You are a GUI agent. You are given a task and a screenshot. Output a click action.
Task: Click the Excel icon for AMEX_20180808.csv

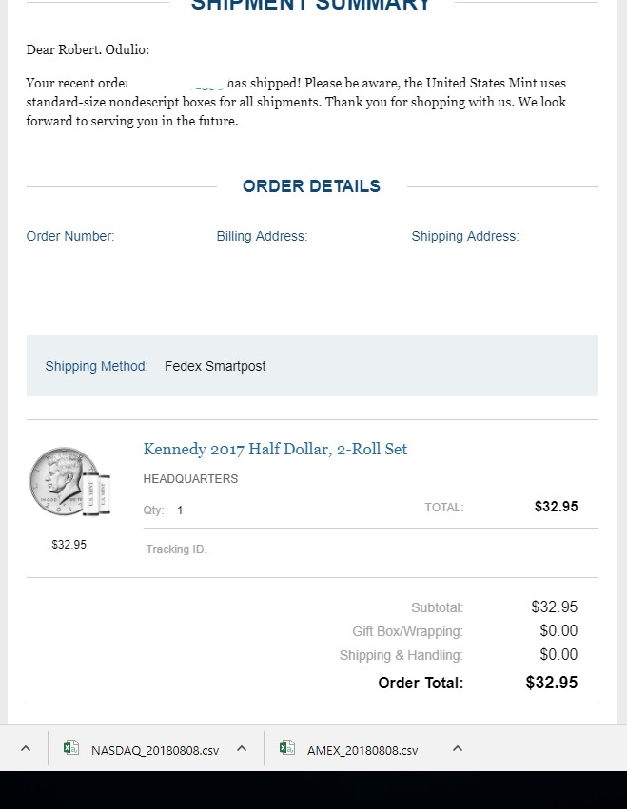(286, 748)
